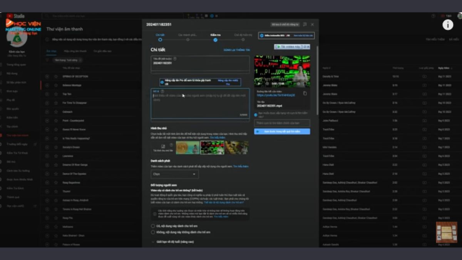Click 'Tìm hiểu thêm' in thumbnail section
The image size is (462, 260).
click(217, 137)
